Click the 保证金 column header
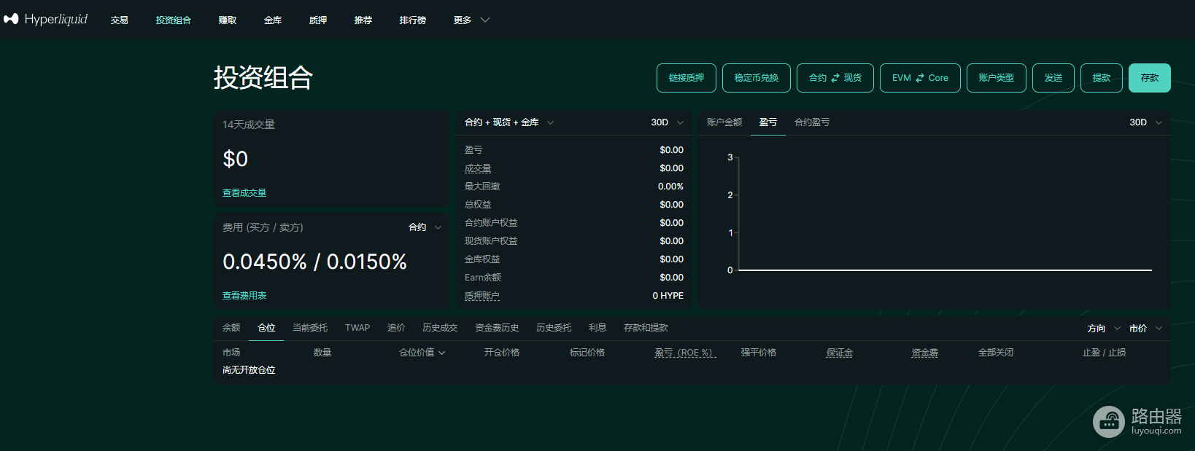1195x451 pixels. pos(840,353)
